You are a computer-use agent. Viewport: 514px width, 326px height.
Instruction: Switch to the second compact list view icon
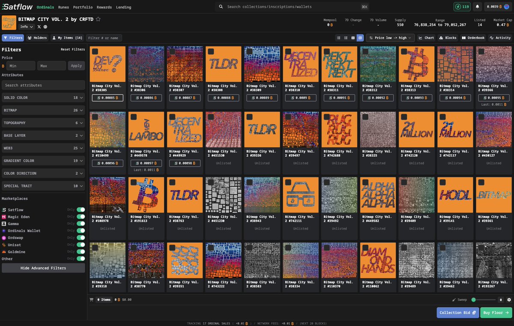pyautogui.click(x=346, y=38)
